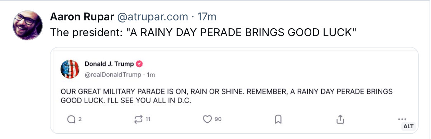Click the 1m timestamp in quoted post
The image size is (431, 139).
coord(151,75)
